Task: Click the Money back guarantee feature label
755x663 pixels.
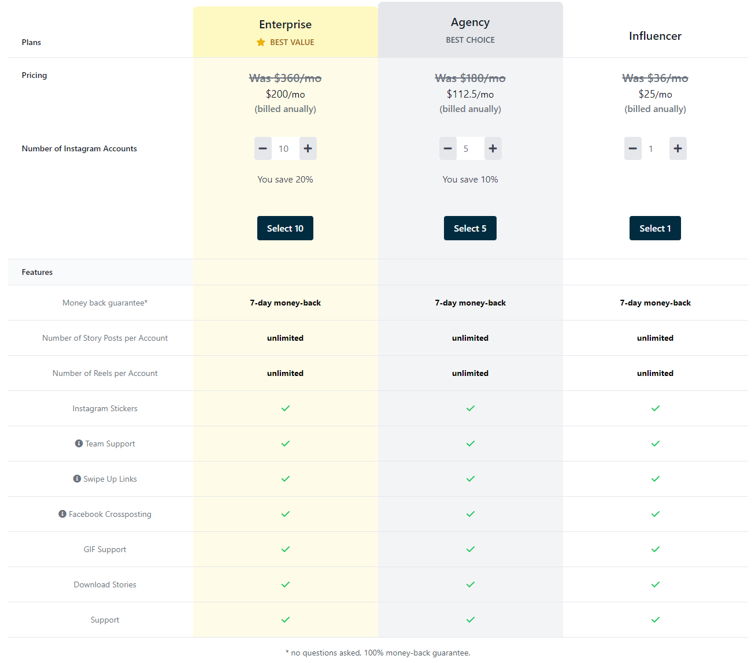Action: point(105,303)
